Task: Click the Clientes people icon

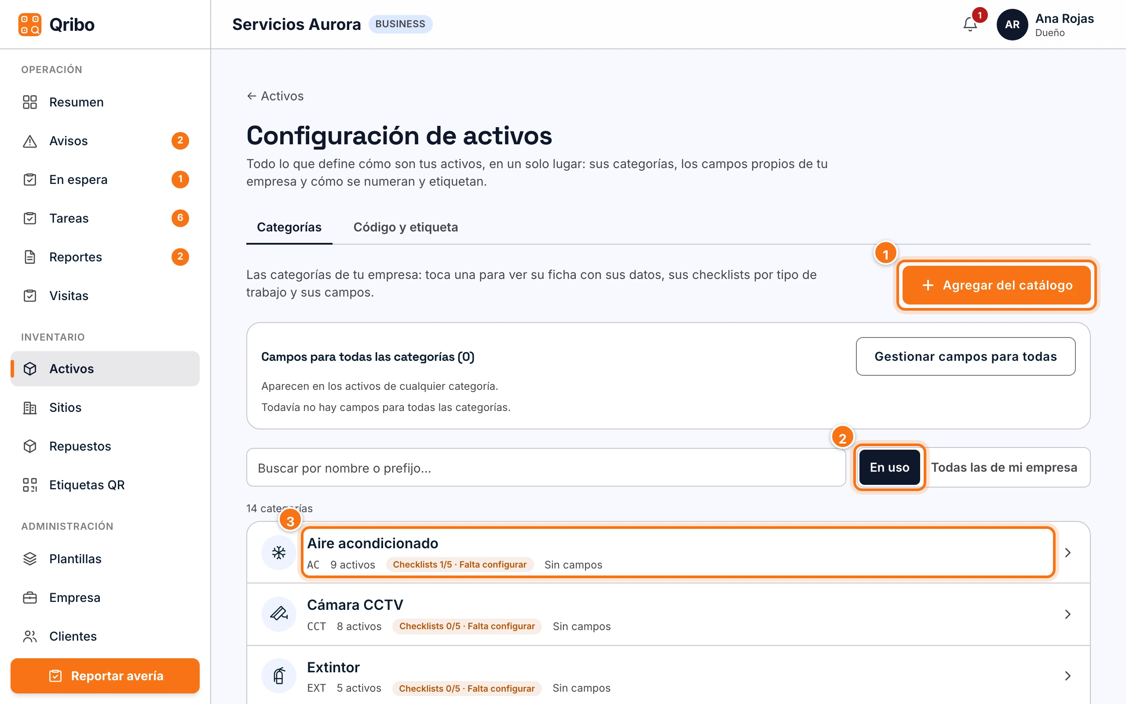Action: tap(30, 636)
